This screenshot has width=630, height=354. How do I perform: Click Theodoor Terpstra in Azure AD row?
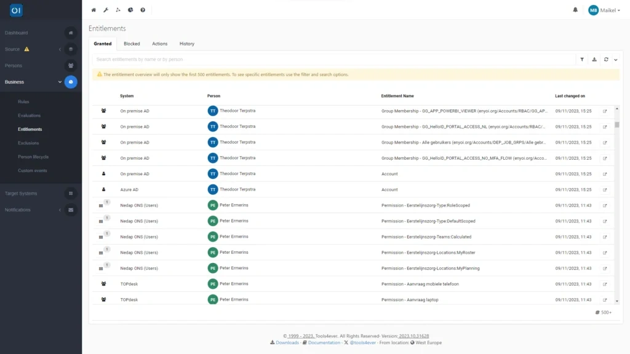[237, 189]
